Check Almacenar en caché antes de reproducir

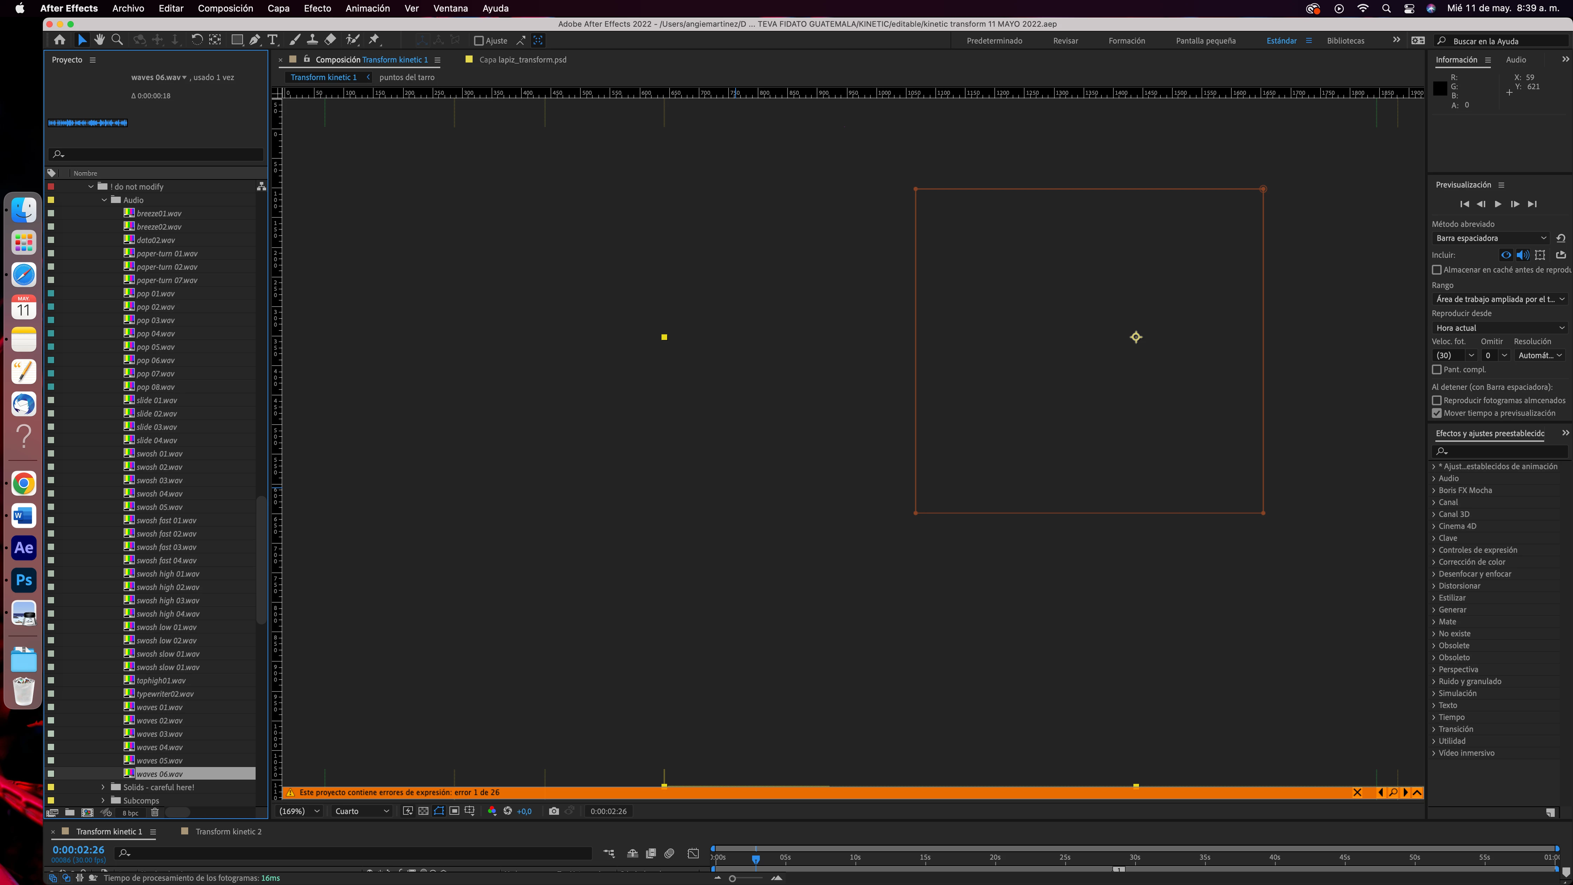click(1437, 270)
